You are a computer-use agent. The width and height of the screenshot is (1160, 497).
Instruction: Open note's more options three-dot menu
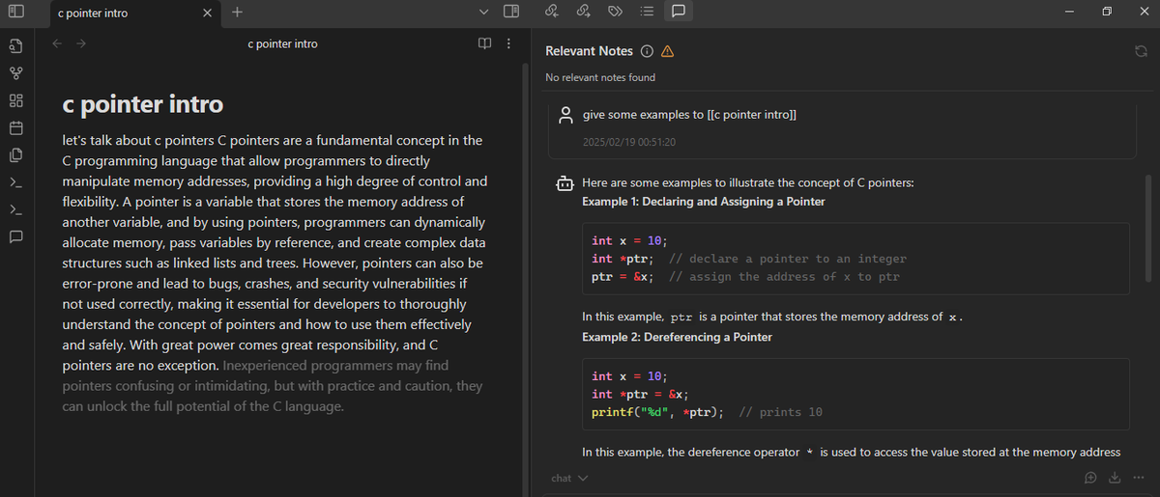pos(508,43)
